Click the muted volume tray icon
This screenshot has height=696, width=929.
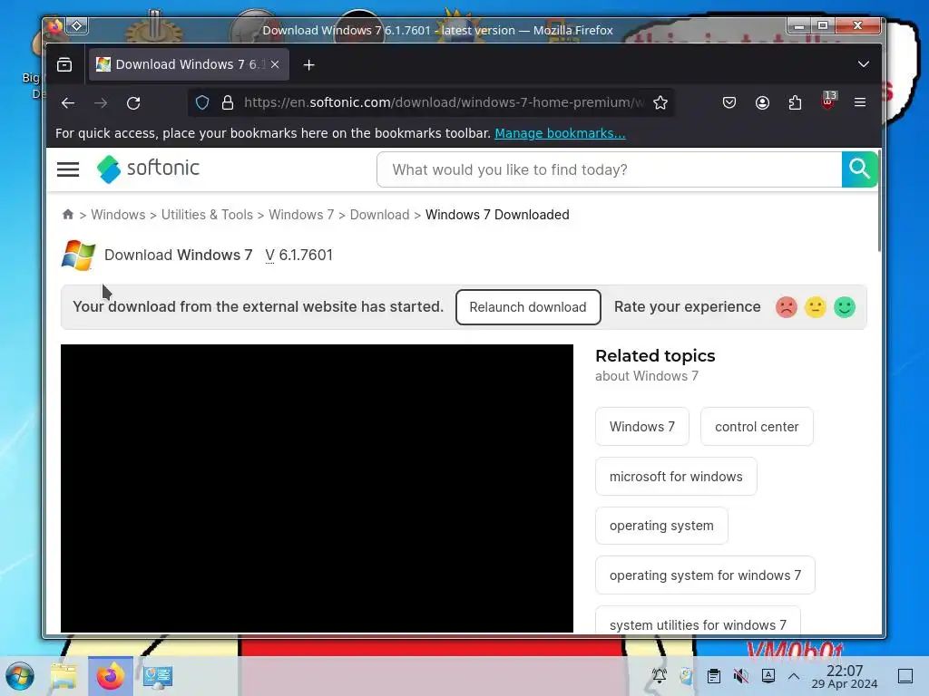(740, 675)
